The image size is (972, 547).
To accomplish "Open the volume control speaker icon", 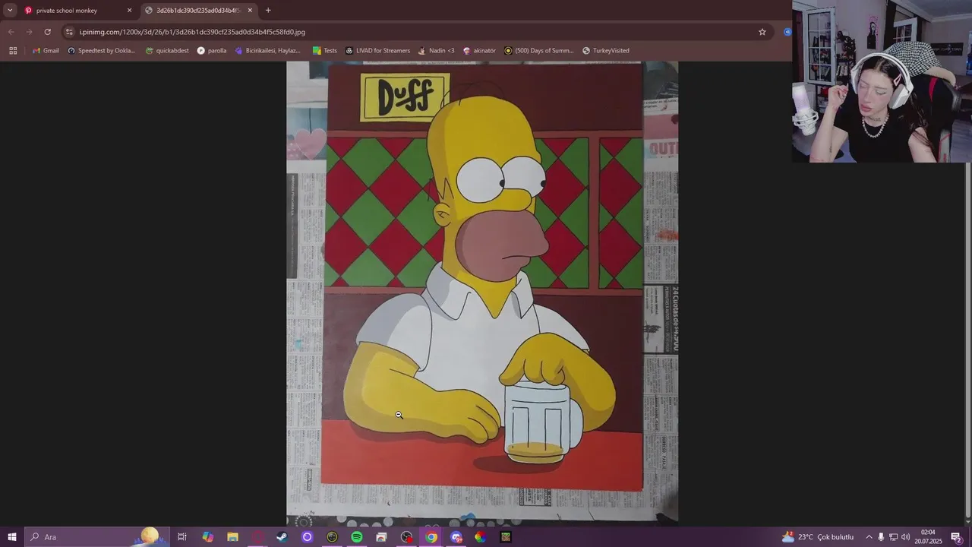I will click(905, 537).
